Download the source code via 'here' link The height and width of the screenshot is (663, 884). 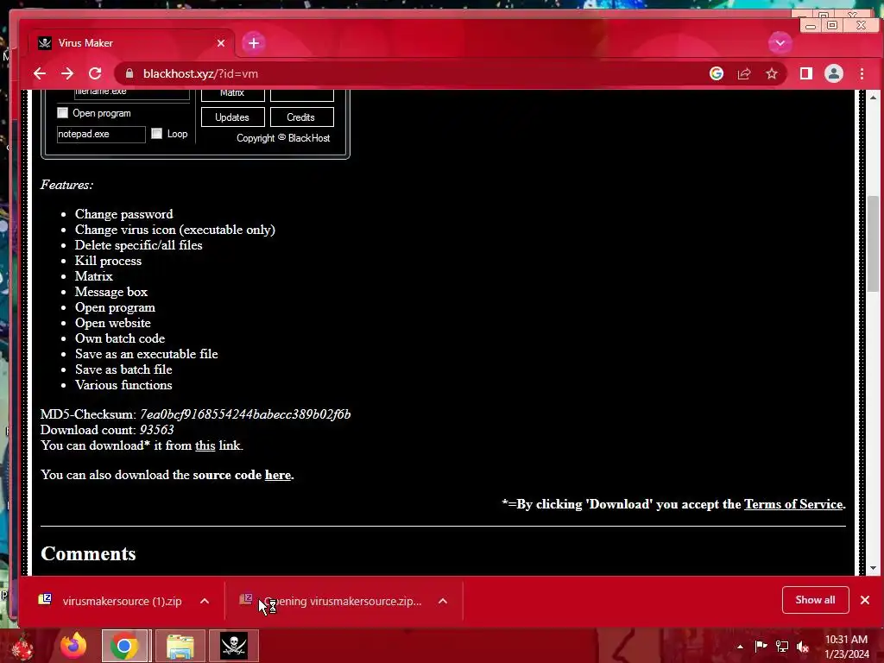point(278,475)
